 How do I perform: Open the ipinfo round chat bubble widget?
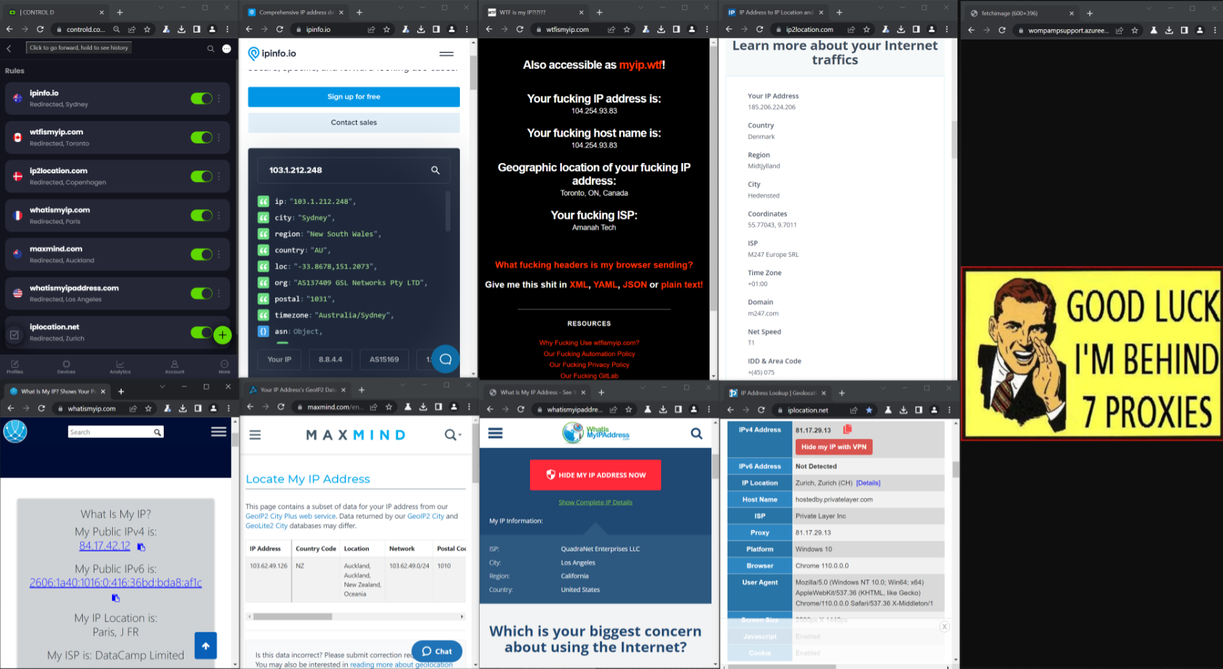tap(445, 359)
